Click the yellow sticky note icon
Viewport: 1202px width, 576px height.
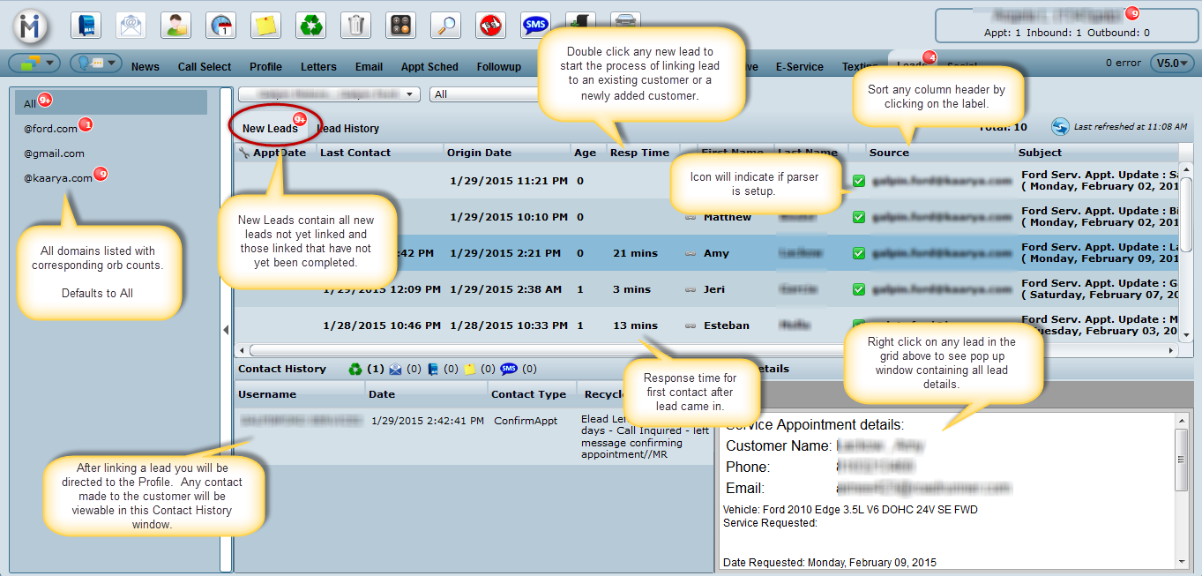point(265,25)
